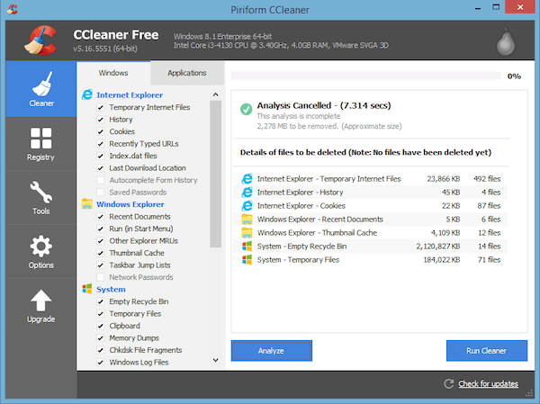540x404 pixels.
Task: Click the '2,120,827 KB' size value
Action: click(438, 247)
